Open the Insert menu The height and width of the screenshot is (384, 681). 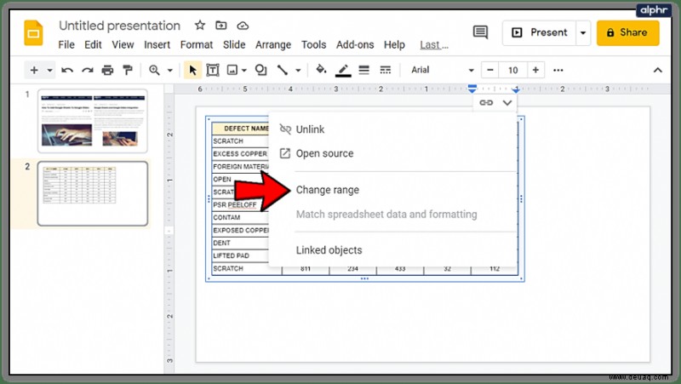[x=157, y=45]
